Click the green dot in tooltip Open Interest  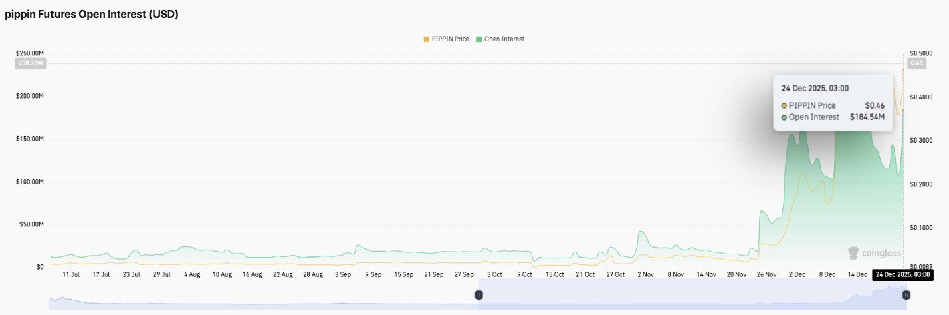pyautogui.click(x=784, y=117)
